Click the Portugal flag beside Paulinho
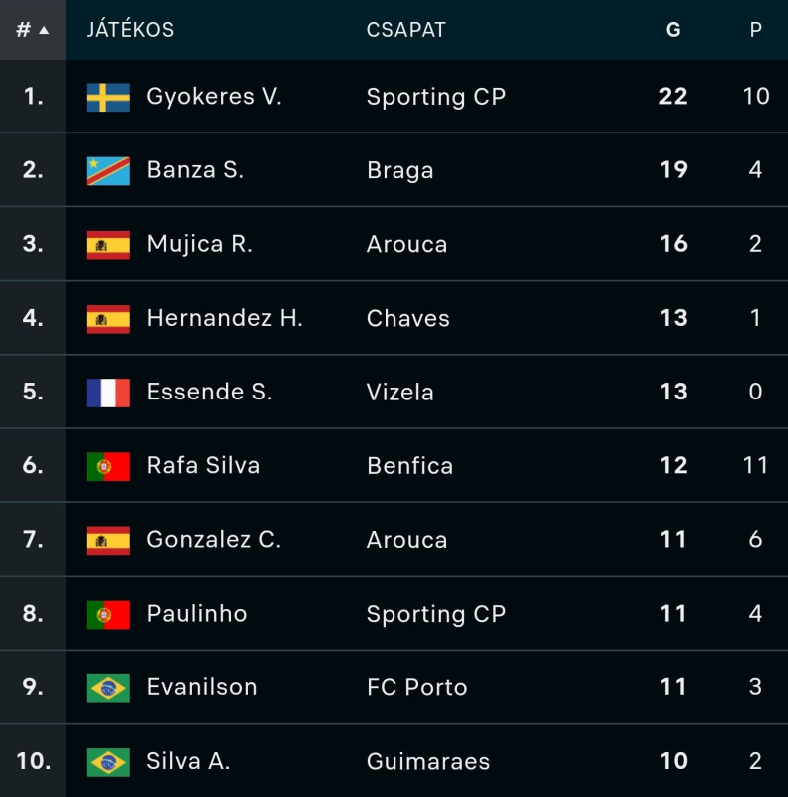This screenshot has width=788, height=797. tap(108, 614)
